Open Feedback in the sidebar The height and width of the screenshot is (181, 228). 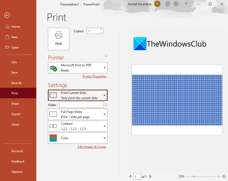pyautogui.click(x=18, y=161)
